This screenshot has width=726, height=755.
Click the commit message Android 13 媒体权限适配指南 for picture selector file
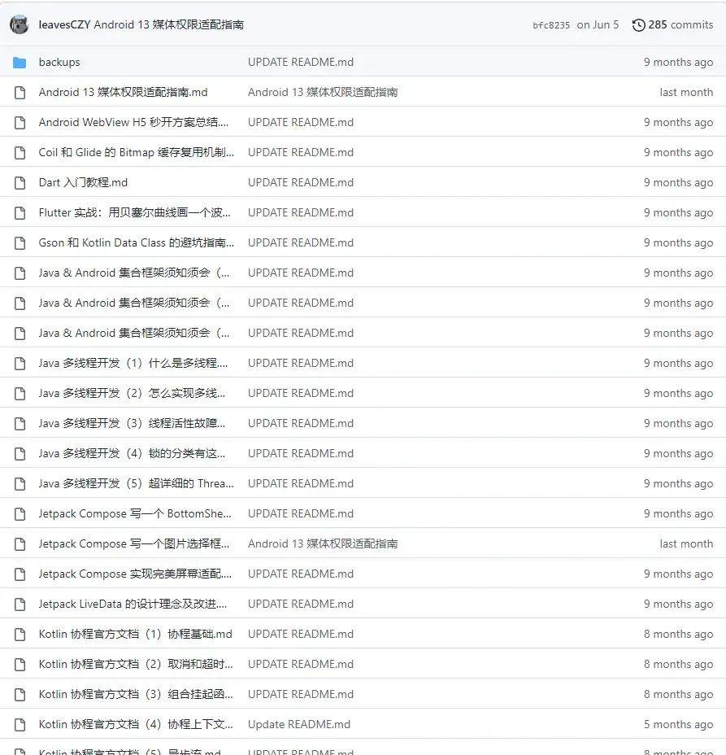point(323,543)
